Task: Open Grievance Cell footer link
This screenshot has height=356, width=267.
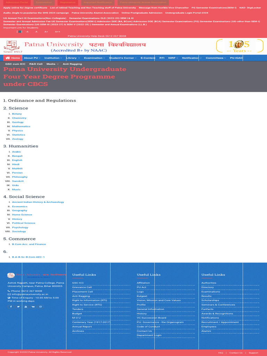Action: point(82,287)
